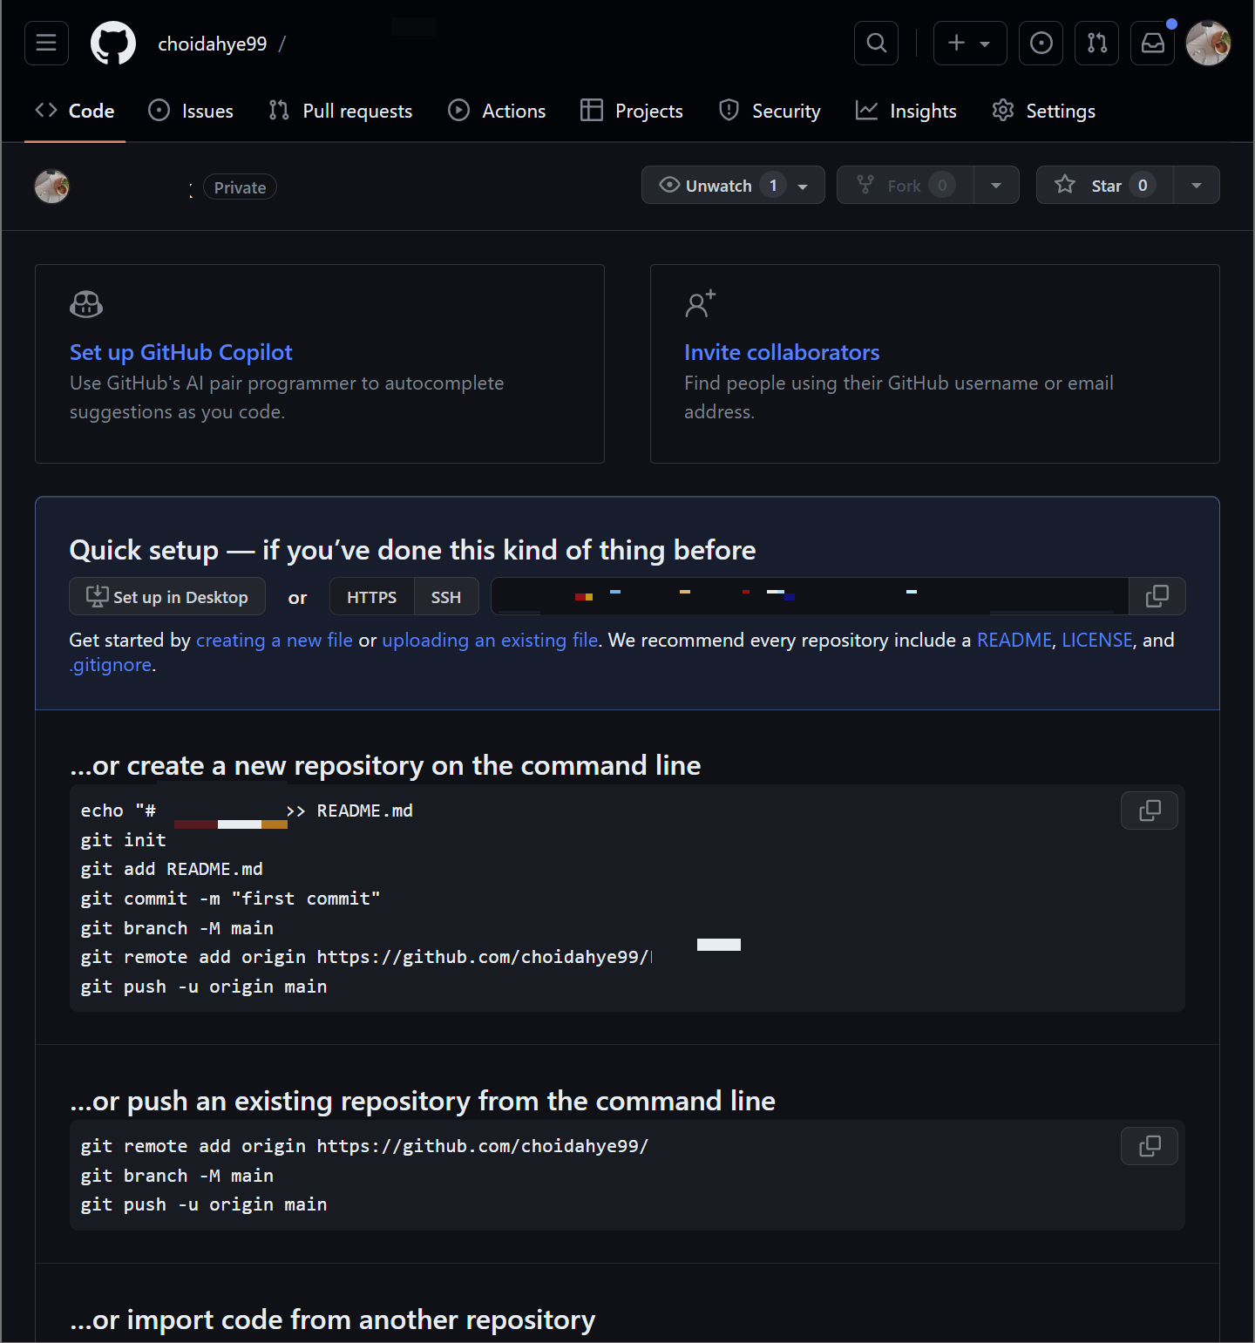1255x1343 pixels.
Task: Switch to the Issues tab
Action: (x=191, y=111)
